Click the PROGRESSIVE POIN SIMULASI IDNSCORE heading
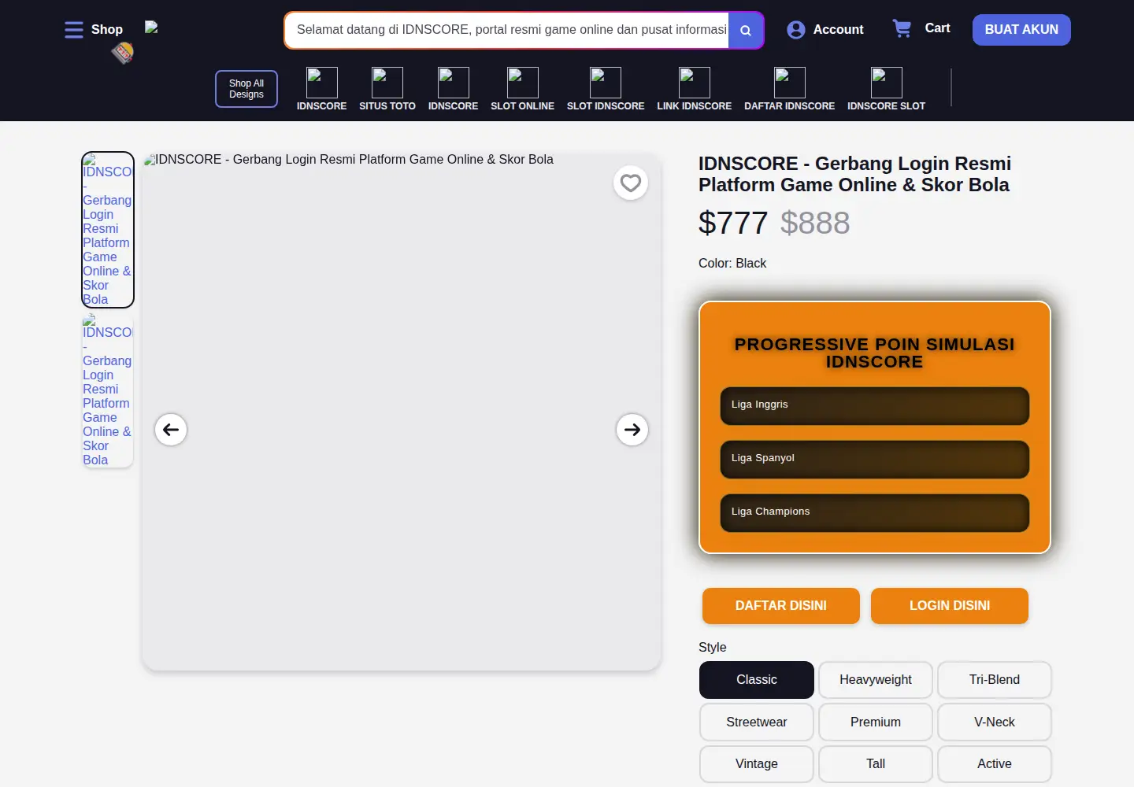The image size is (1134, 787). click(875, 353)
